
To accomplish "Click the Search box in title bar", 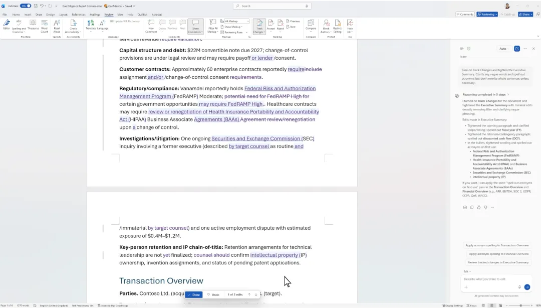I will (x=272, y=6).
